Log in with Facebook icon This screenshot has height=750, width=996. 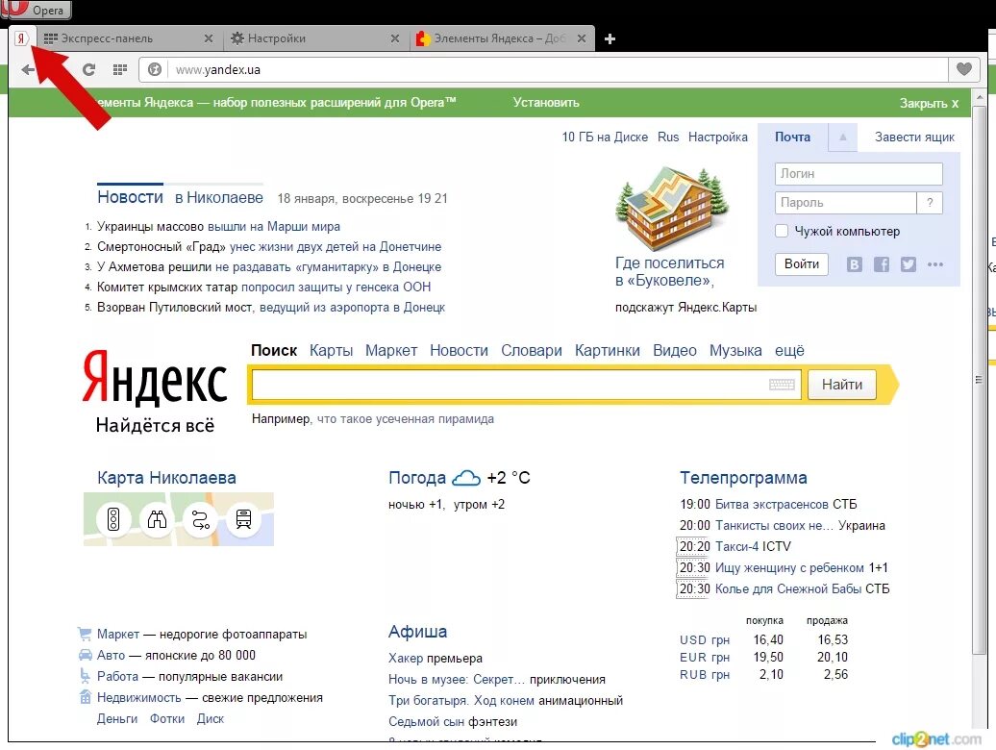[x=882, y=264]
